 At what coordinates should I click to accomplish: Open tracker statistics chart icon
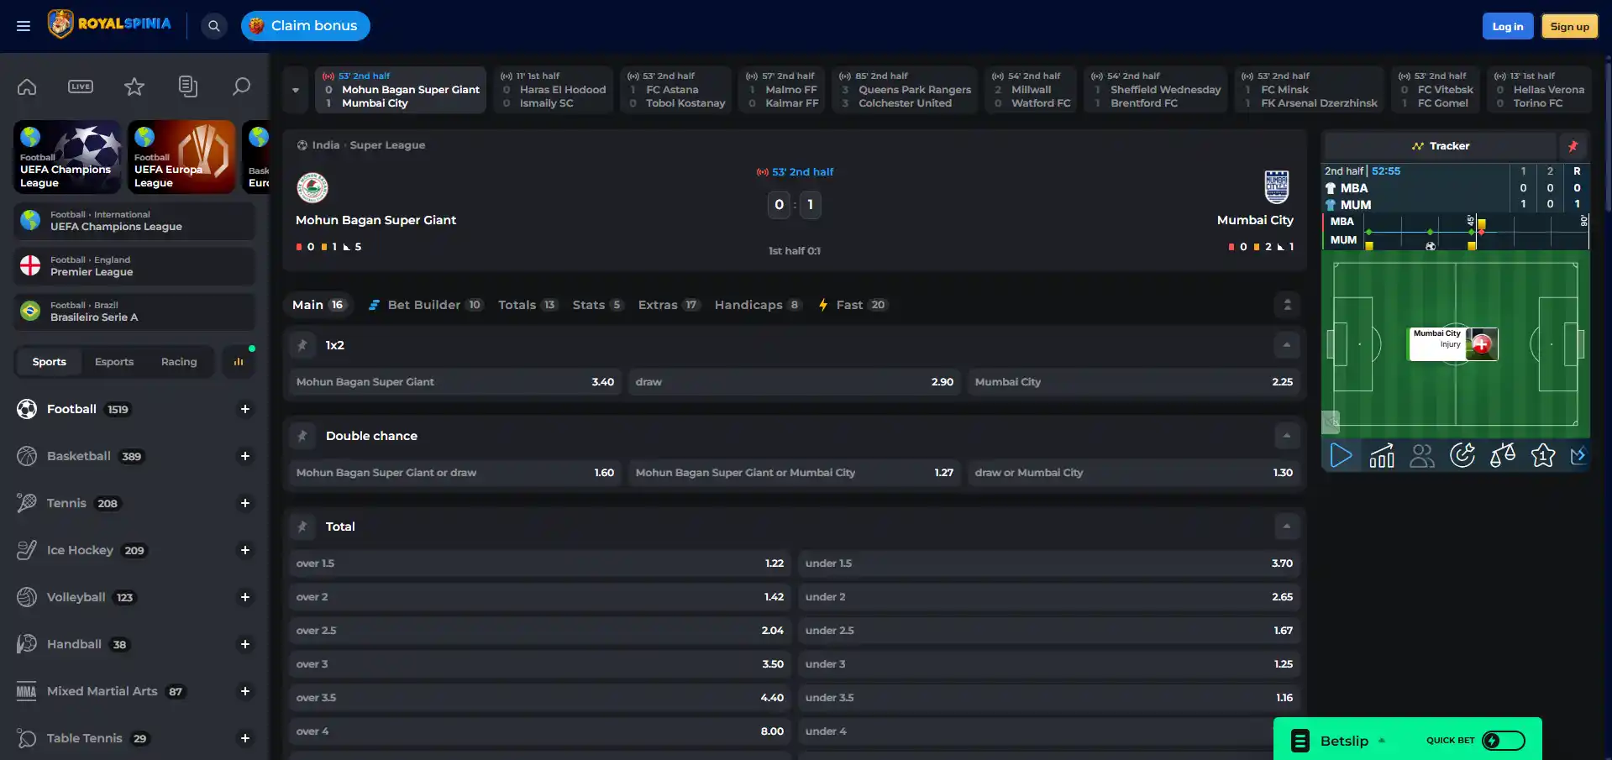tap(1382, 455)
